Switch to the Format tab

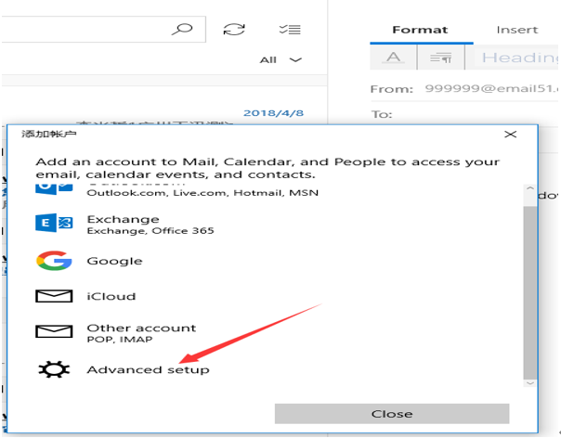tap(420, 30)
